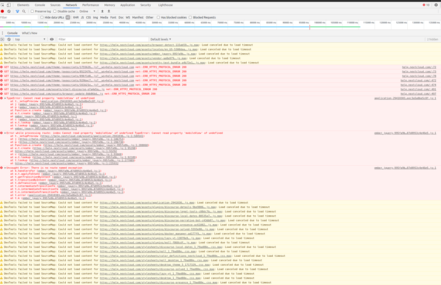441x285 pixels.
Task: Check Has blocked cookies option
Action: pos(159,17)
